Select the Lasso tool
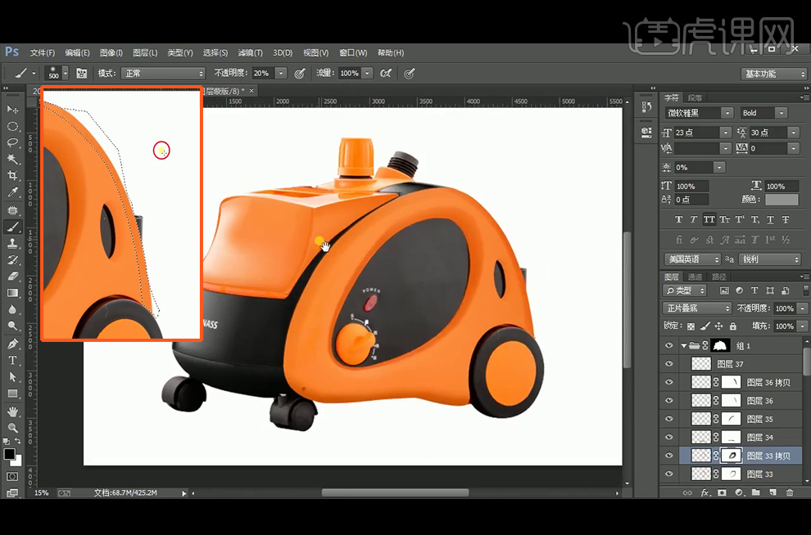This screenshot has height=535, width=811. pyautogui.click(x=12, y=142)
